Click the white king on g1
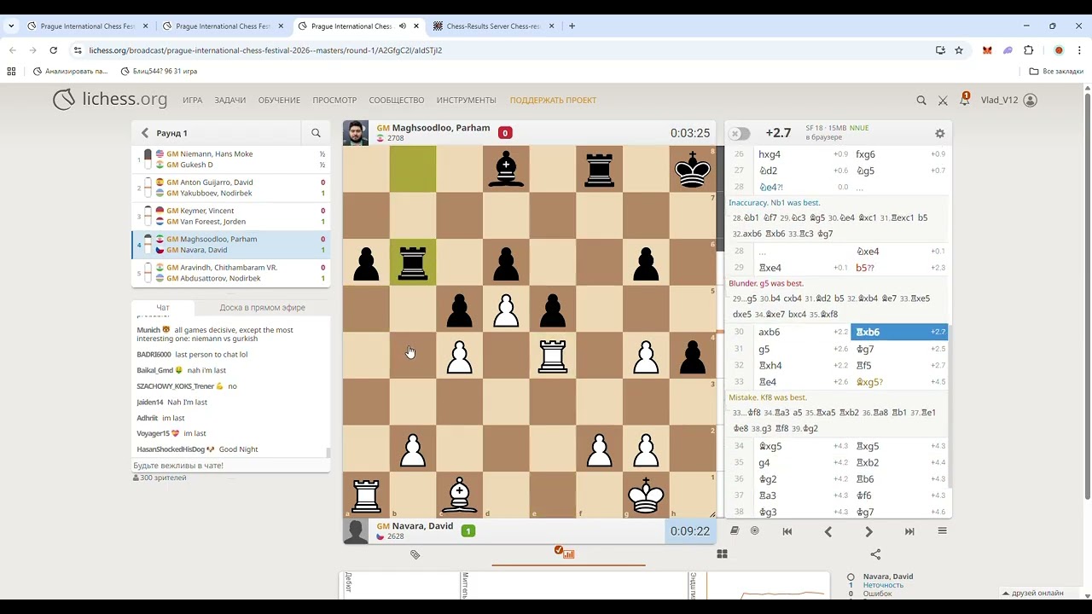 pyautogui.click(x=646, y=495)
